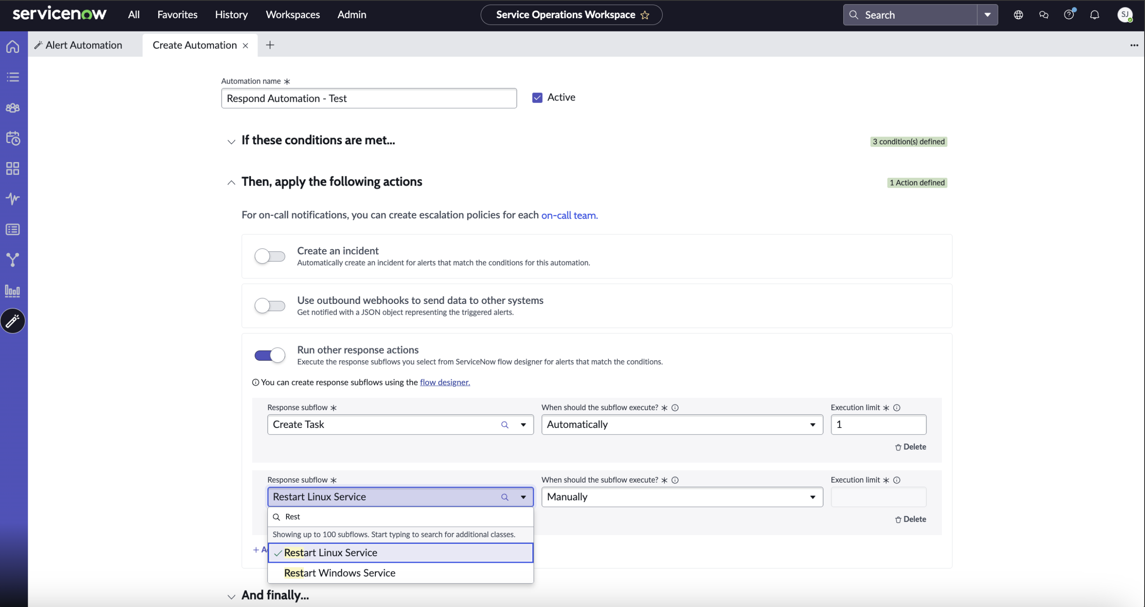Click the global Search field
Screen dimensions: 1145x607
(x=910, y=14)
